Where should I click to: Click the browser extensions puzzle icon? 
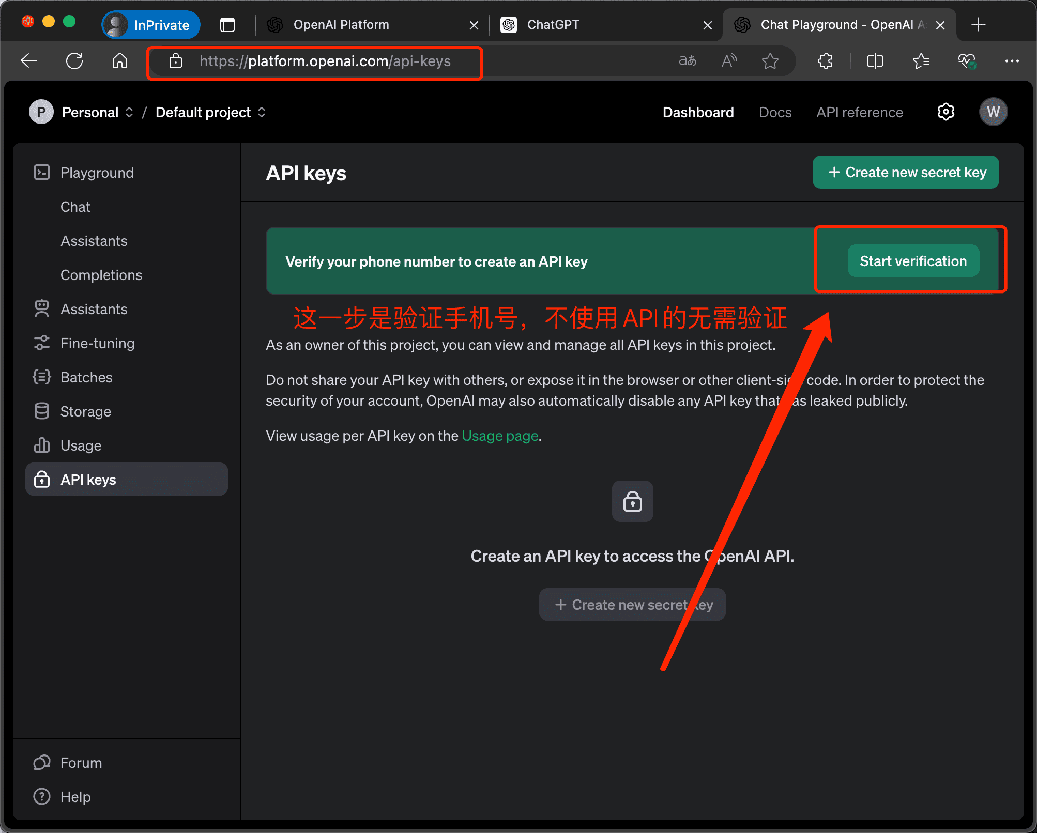pyautogui.click(x=825, y=61)
